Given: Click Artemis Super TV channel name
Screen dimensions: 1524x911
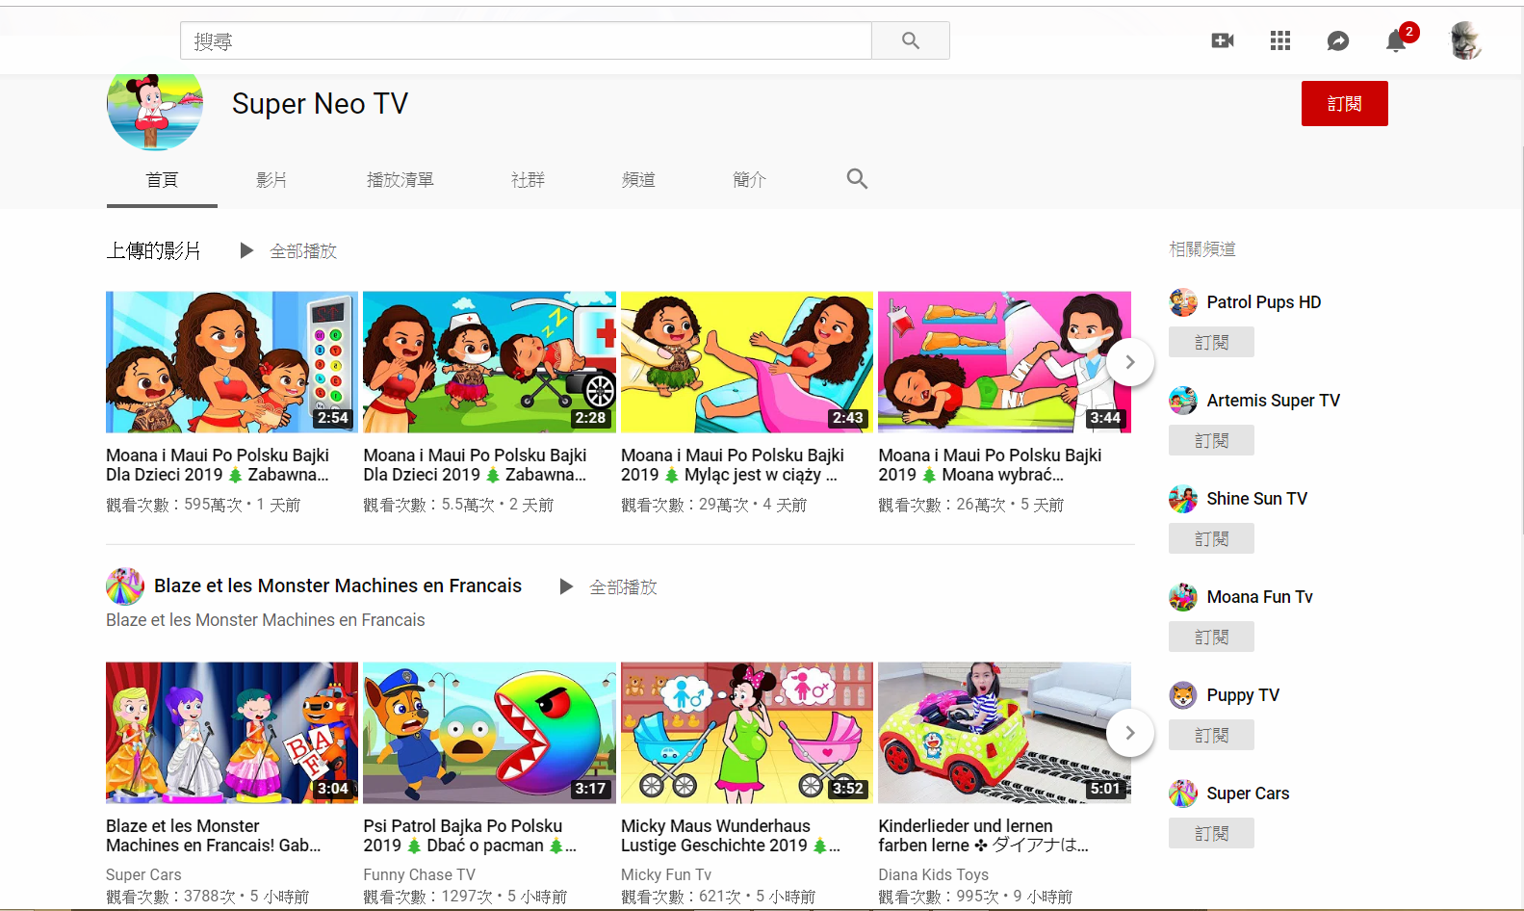Looking at the screenshot, I should coord(1274,401).
